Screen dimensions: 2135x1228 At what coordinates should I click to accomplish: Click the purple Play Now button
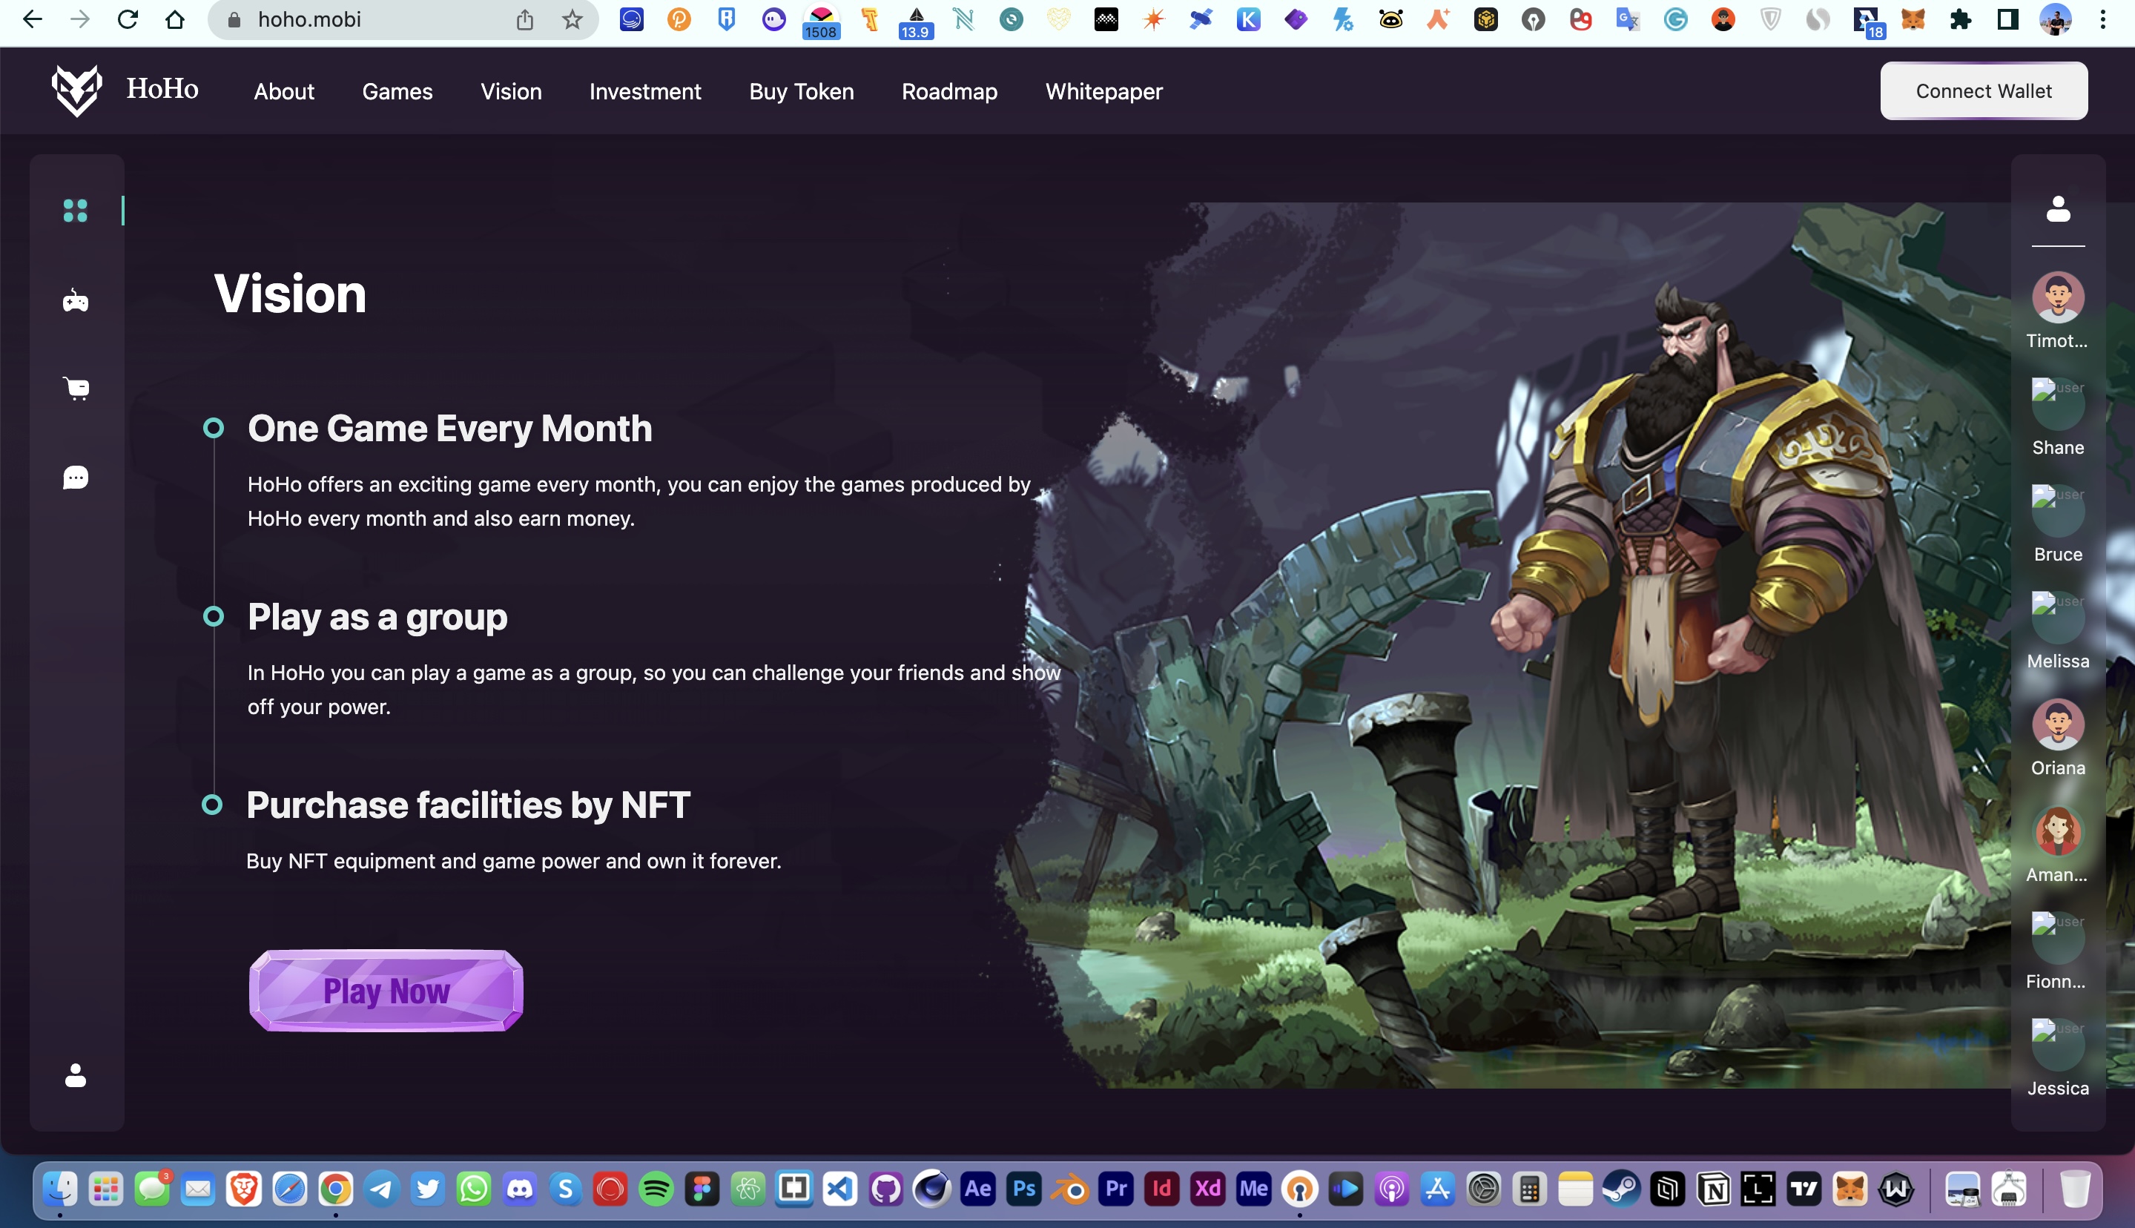(x=386, y=990)
